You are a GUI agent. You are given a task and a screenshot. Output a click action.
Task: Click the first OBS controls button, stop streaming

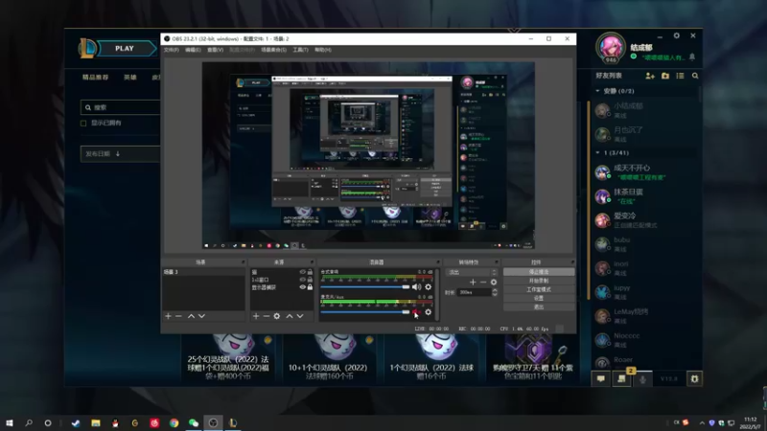point(539,272)
